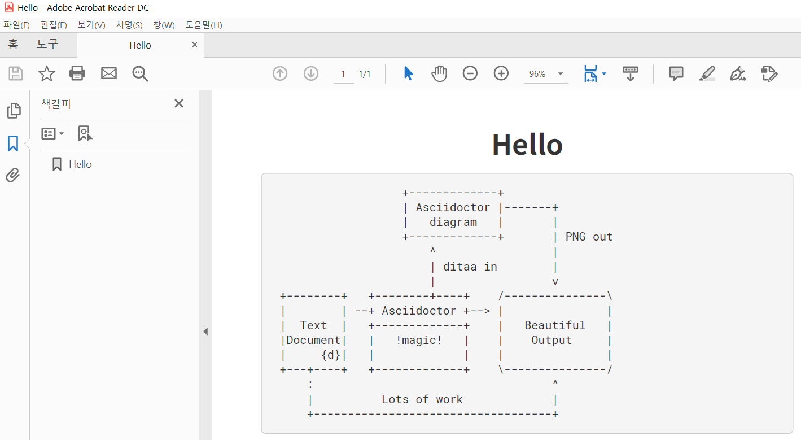This screenshot has width=801, height=440.
Task: Click the Hello page heading
Action: click(x=527, y=145)
